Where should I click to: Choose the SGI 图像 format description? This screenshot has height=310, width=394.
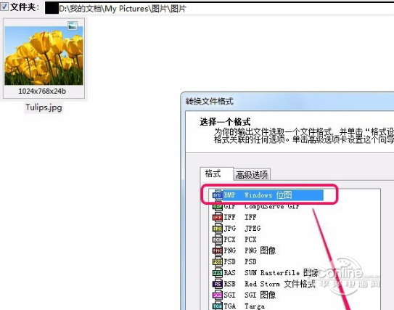pos(260,295)
